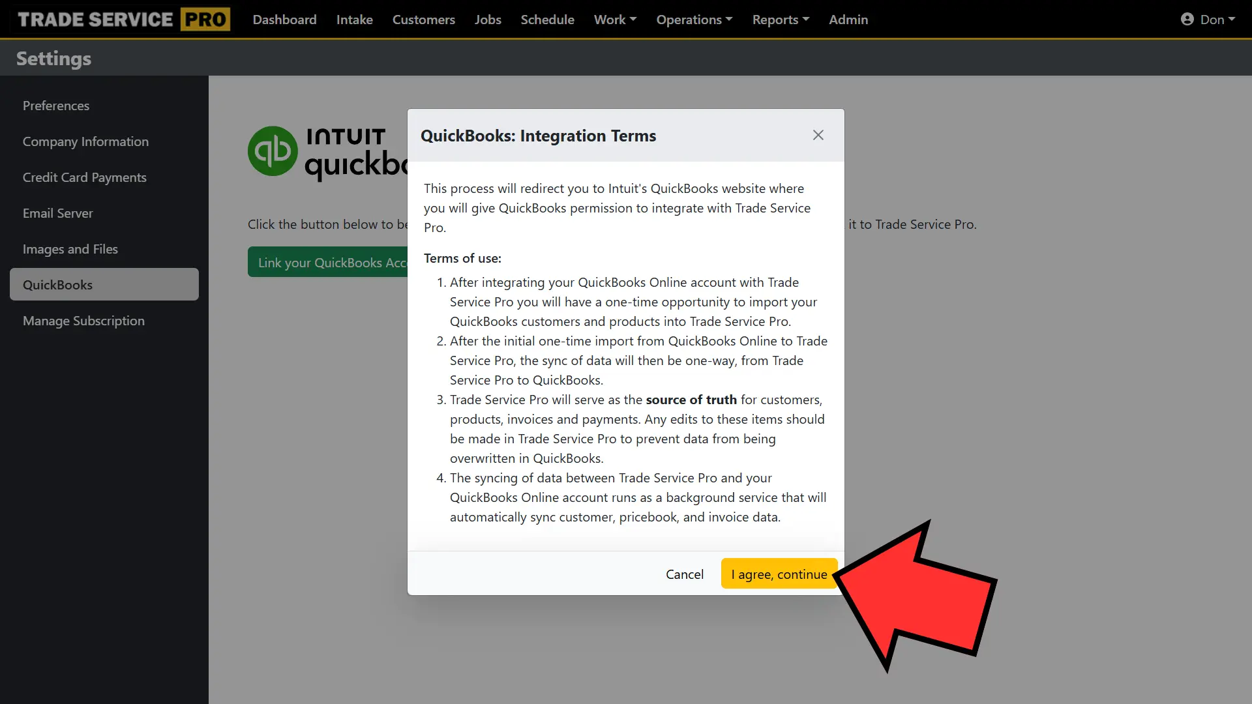Select QuickBooks in the settings sidebar
Image resolution: width=1252 pixels, height=704 pixels.
coord(57,284)
